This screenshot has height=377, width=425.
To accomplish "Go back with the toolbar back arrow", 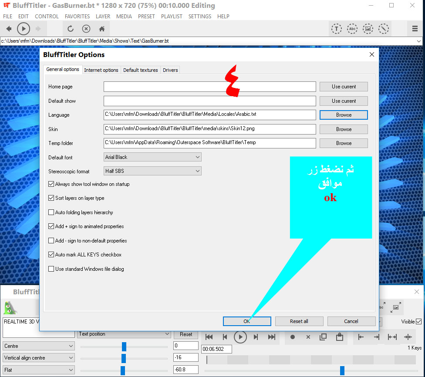I will (x=9, y=29).
